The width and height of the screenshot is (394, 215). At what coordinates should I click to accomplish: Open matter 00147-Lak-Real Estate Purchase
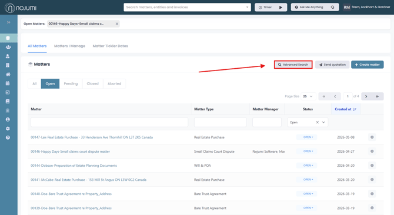coord(92,137)
